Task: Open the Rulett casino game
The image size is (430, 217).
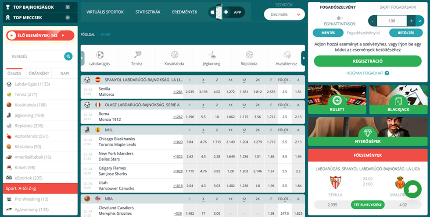Action: (337, 101)
